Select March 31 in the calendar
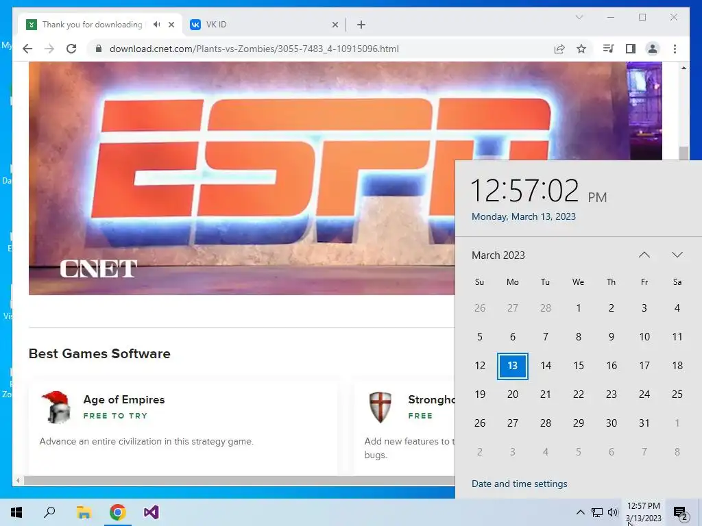Screen dimensions: 702x526 click(x=644, y=423)
